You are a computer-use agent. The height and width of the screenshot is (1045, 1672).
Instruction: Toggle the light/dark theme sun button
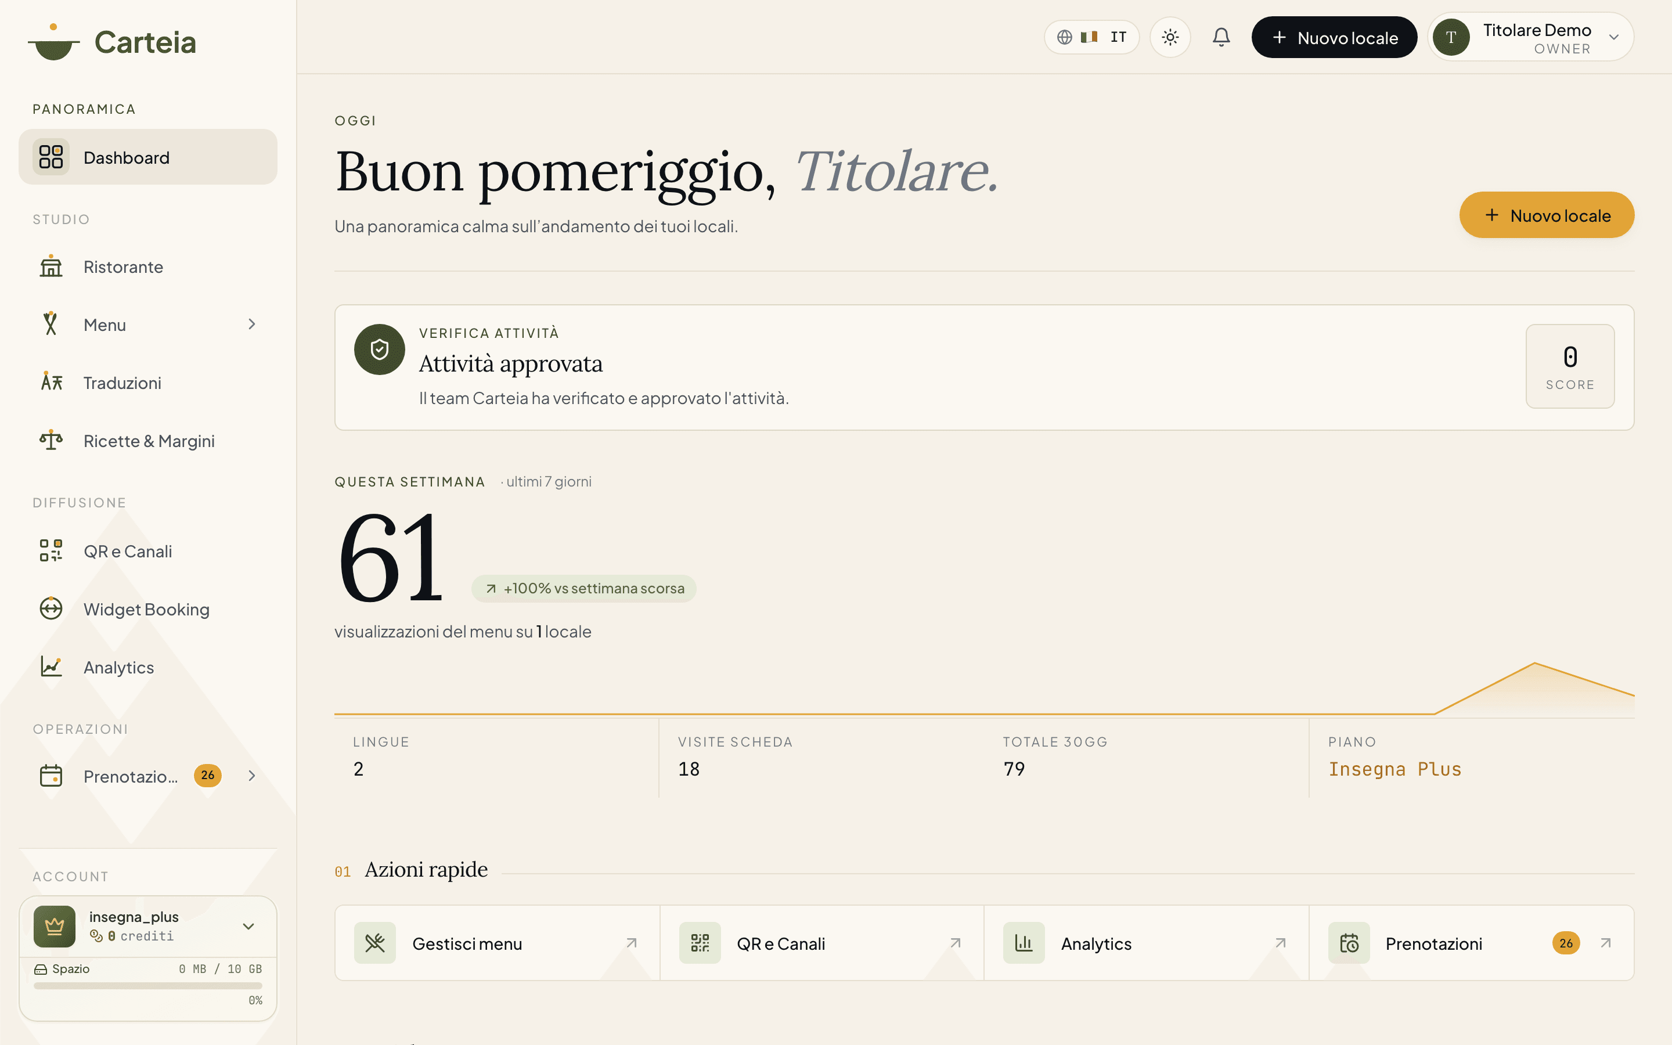[x=1170, y=37]
